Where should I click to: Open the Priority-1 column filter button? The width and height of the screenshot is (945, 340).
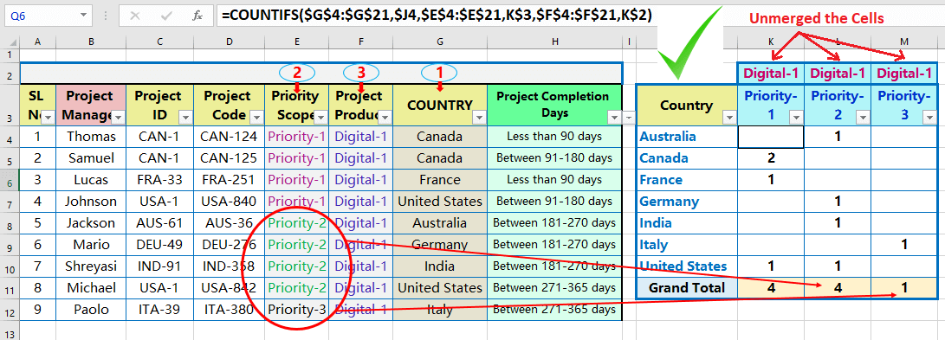tap(796, 118)
